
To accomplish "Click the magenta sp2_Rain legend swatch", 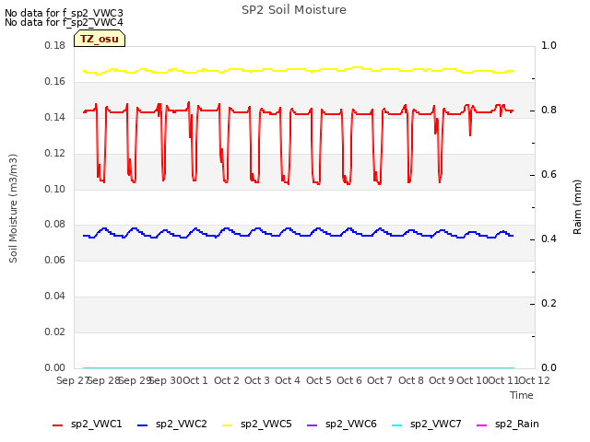I will [x=481, y=425].
